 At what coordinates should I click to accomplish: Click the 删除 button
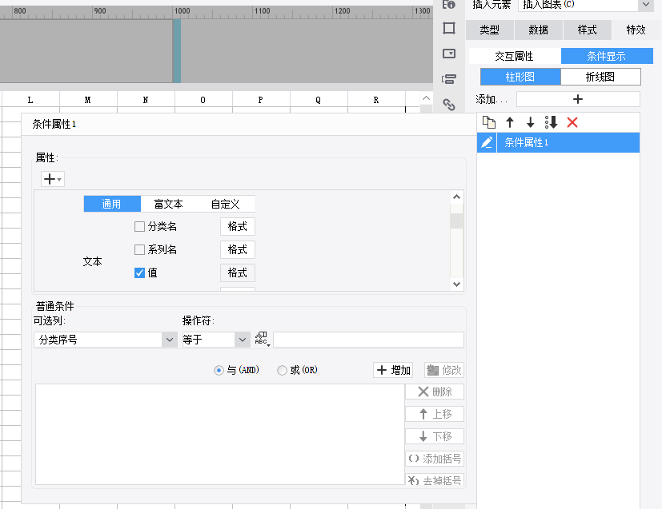(435, 392)
